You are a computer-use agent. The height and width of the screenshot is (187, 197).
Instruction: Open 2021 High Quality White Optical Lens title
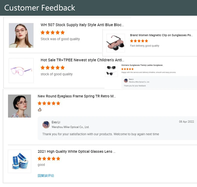click(76, 151)
